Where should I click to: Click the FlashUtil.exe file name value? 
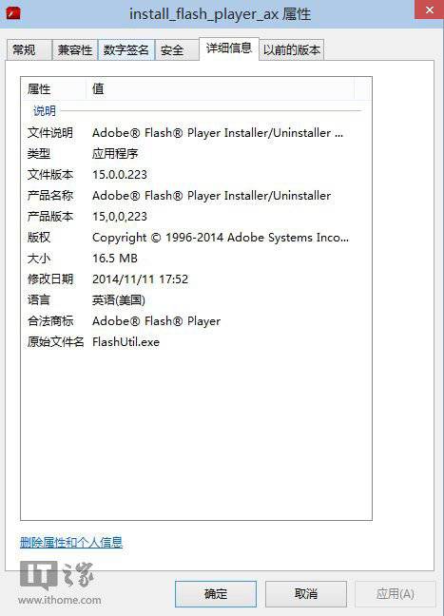(125, 342)
